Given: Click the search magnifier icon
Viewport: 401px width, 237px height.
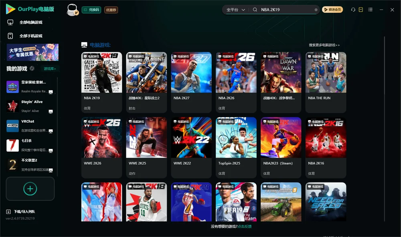Looking at the screenshot, I should pos(255,10).
